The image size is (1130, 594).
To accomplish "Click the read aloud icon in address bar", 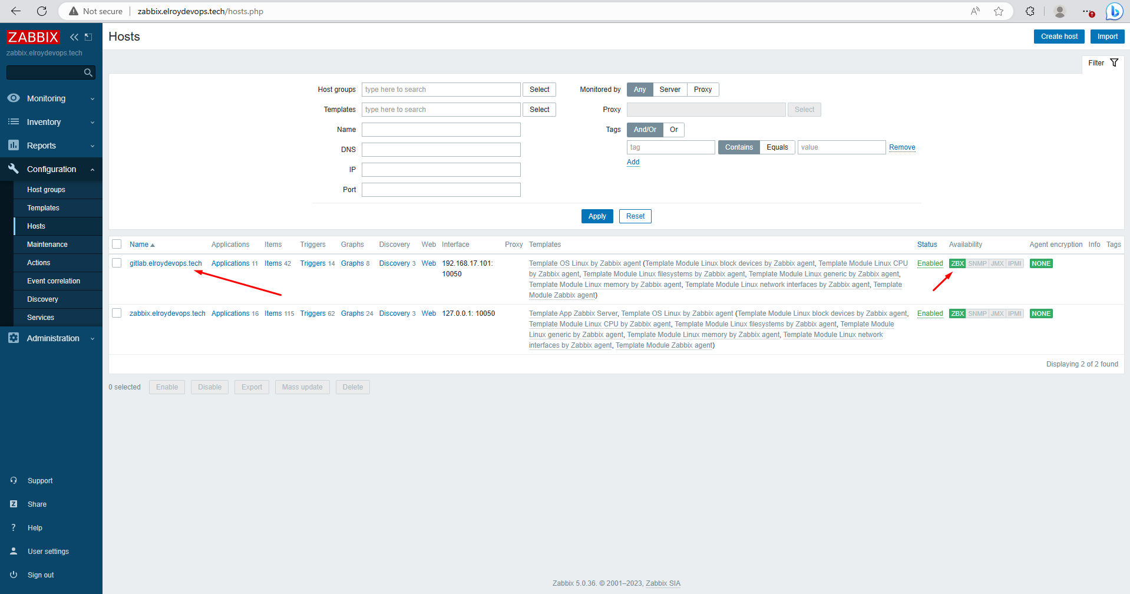I will click(976, 11).
